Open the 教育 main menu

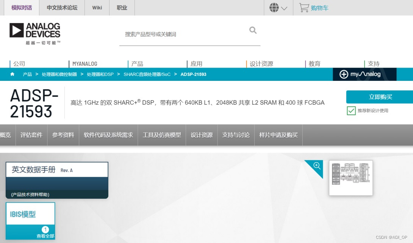(x=314, y=63)
